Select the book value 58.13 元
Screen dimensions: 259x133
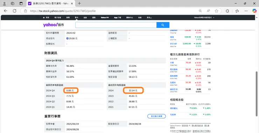point(133,77)
